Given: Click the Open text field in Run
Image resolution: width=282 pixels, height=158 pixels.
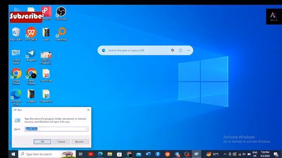Looking at the screenshot, I should pos(56,129).
